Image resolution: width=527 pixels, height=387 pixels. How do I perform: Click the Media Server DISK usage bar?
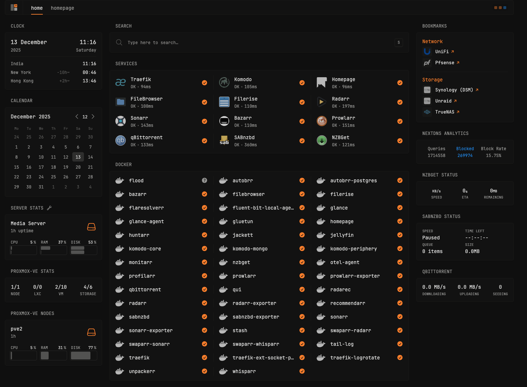84,250
